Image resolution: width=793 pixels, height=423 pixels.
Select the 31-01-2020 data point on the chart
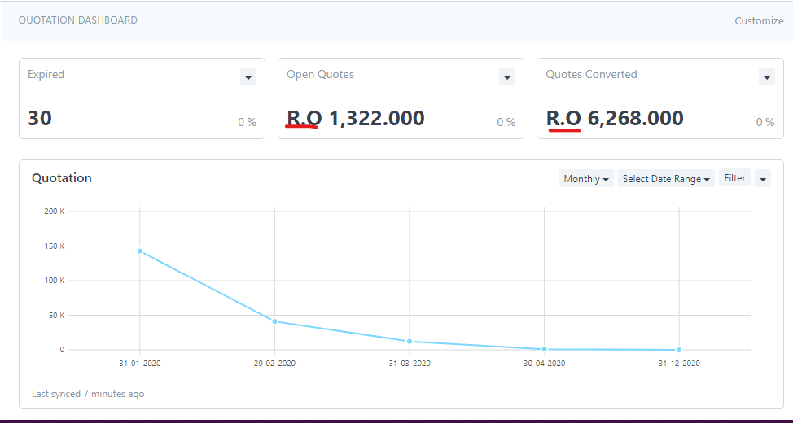tap(139, 251)
